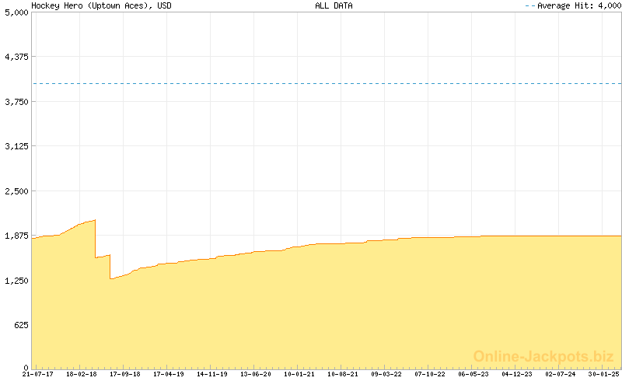622x381 pixels.
Task: Pick the 14-11-19 date on the timeline
Action: tap(211, 374)
